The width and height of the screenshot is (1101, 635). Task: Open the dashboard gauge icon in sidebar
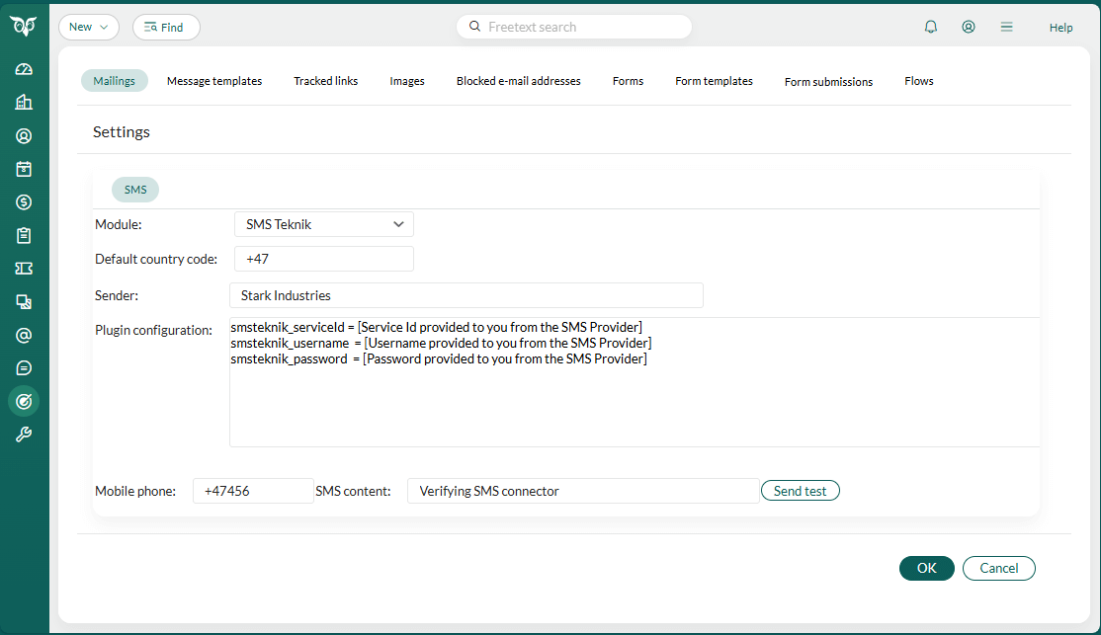[22, 68]
